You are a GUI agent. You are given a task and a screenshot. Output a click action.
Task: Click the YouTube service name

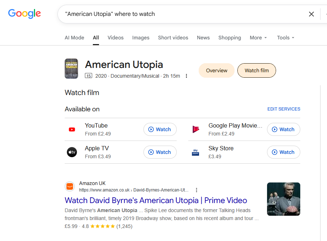click(96, 125)
